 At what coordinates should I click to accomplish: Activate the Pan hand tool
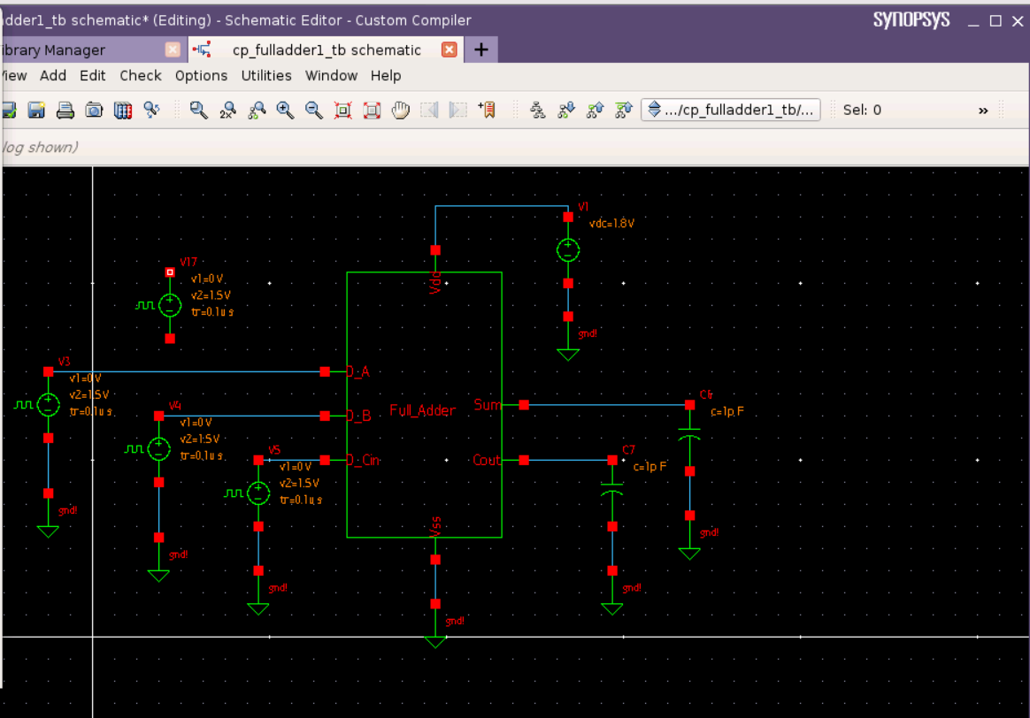pos(400,110)
